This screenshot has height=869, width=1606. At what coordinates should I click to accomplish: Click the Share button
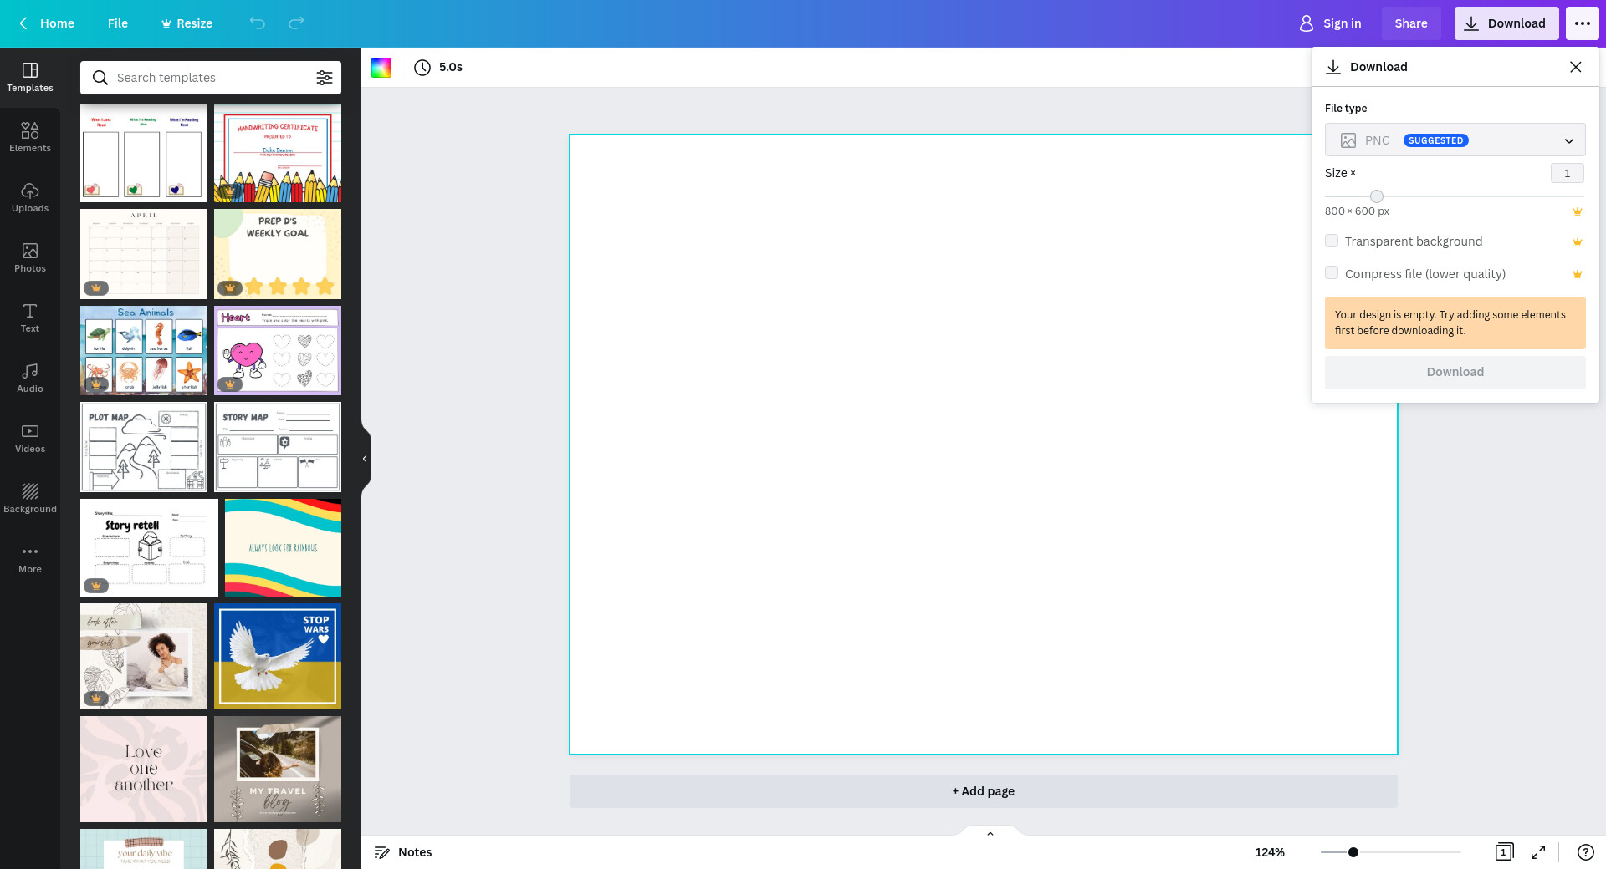coord(1411,23)
